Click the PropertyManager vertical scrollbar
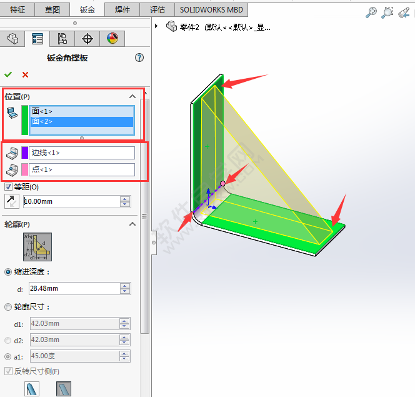 (144, 216)
